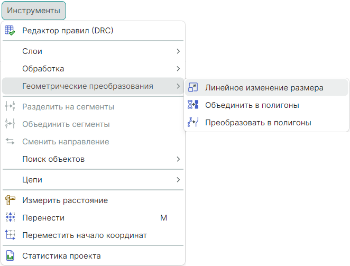
Task: Expand the Слои submenu arrow
Action: coord(178,51)
